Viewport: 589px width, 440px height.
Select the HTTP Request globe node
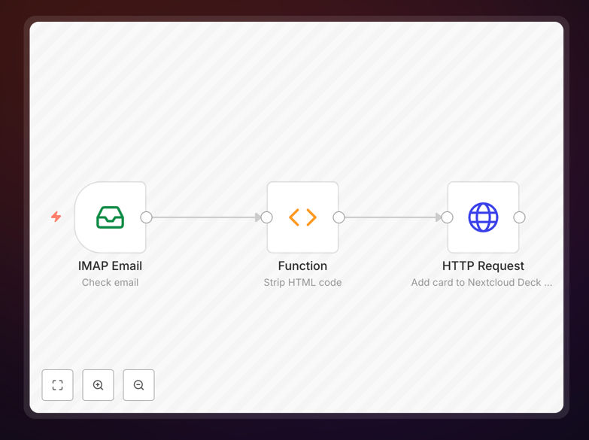(x=483, y=217)
